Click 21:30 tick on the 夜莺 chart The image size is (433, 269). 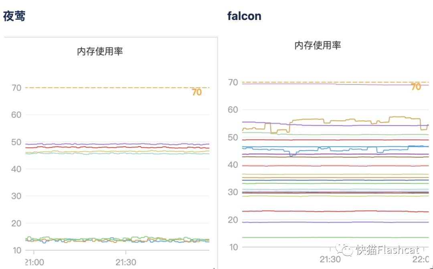coord(125,263)
